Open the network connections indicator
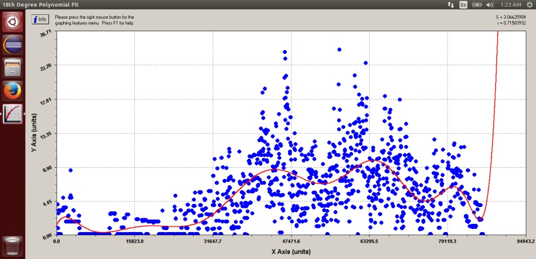The image size is (536, 259). pyautogui.click(x=450, y=4)
